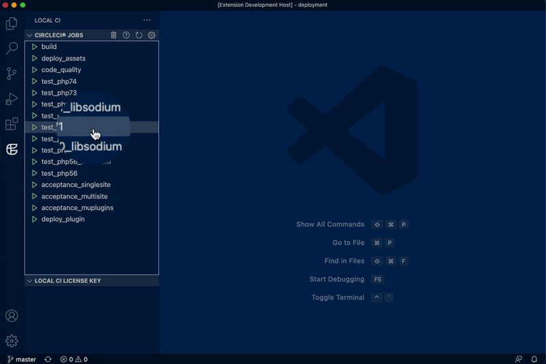
Task: Open notifications bell in status bar
Action: [x=536, y=359]
